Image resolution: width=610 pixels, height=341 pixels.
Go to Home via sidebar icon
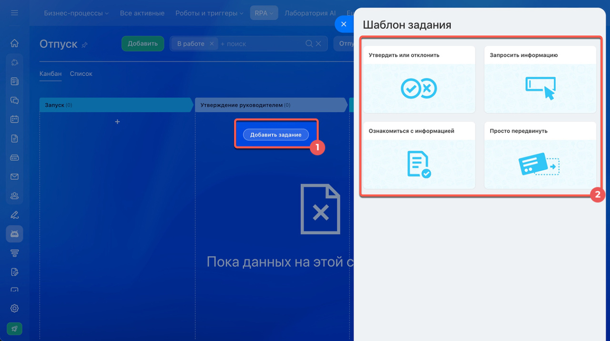14,43
